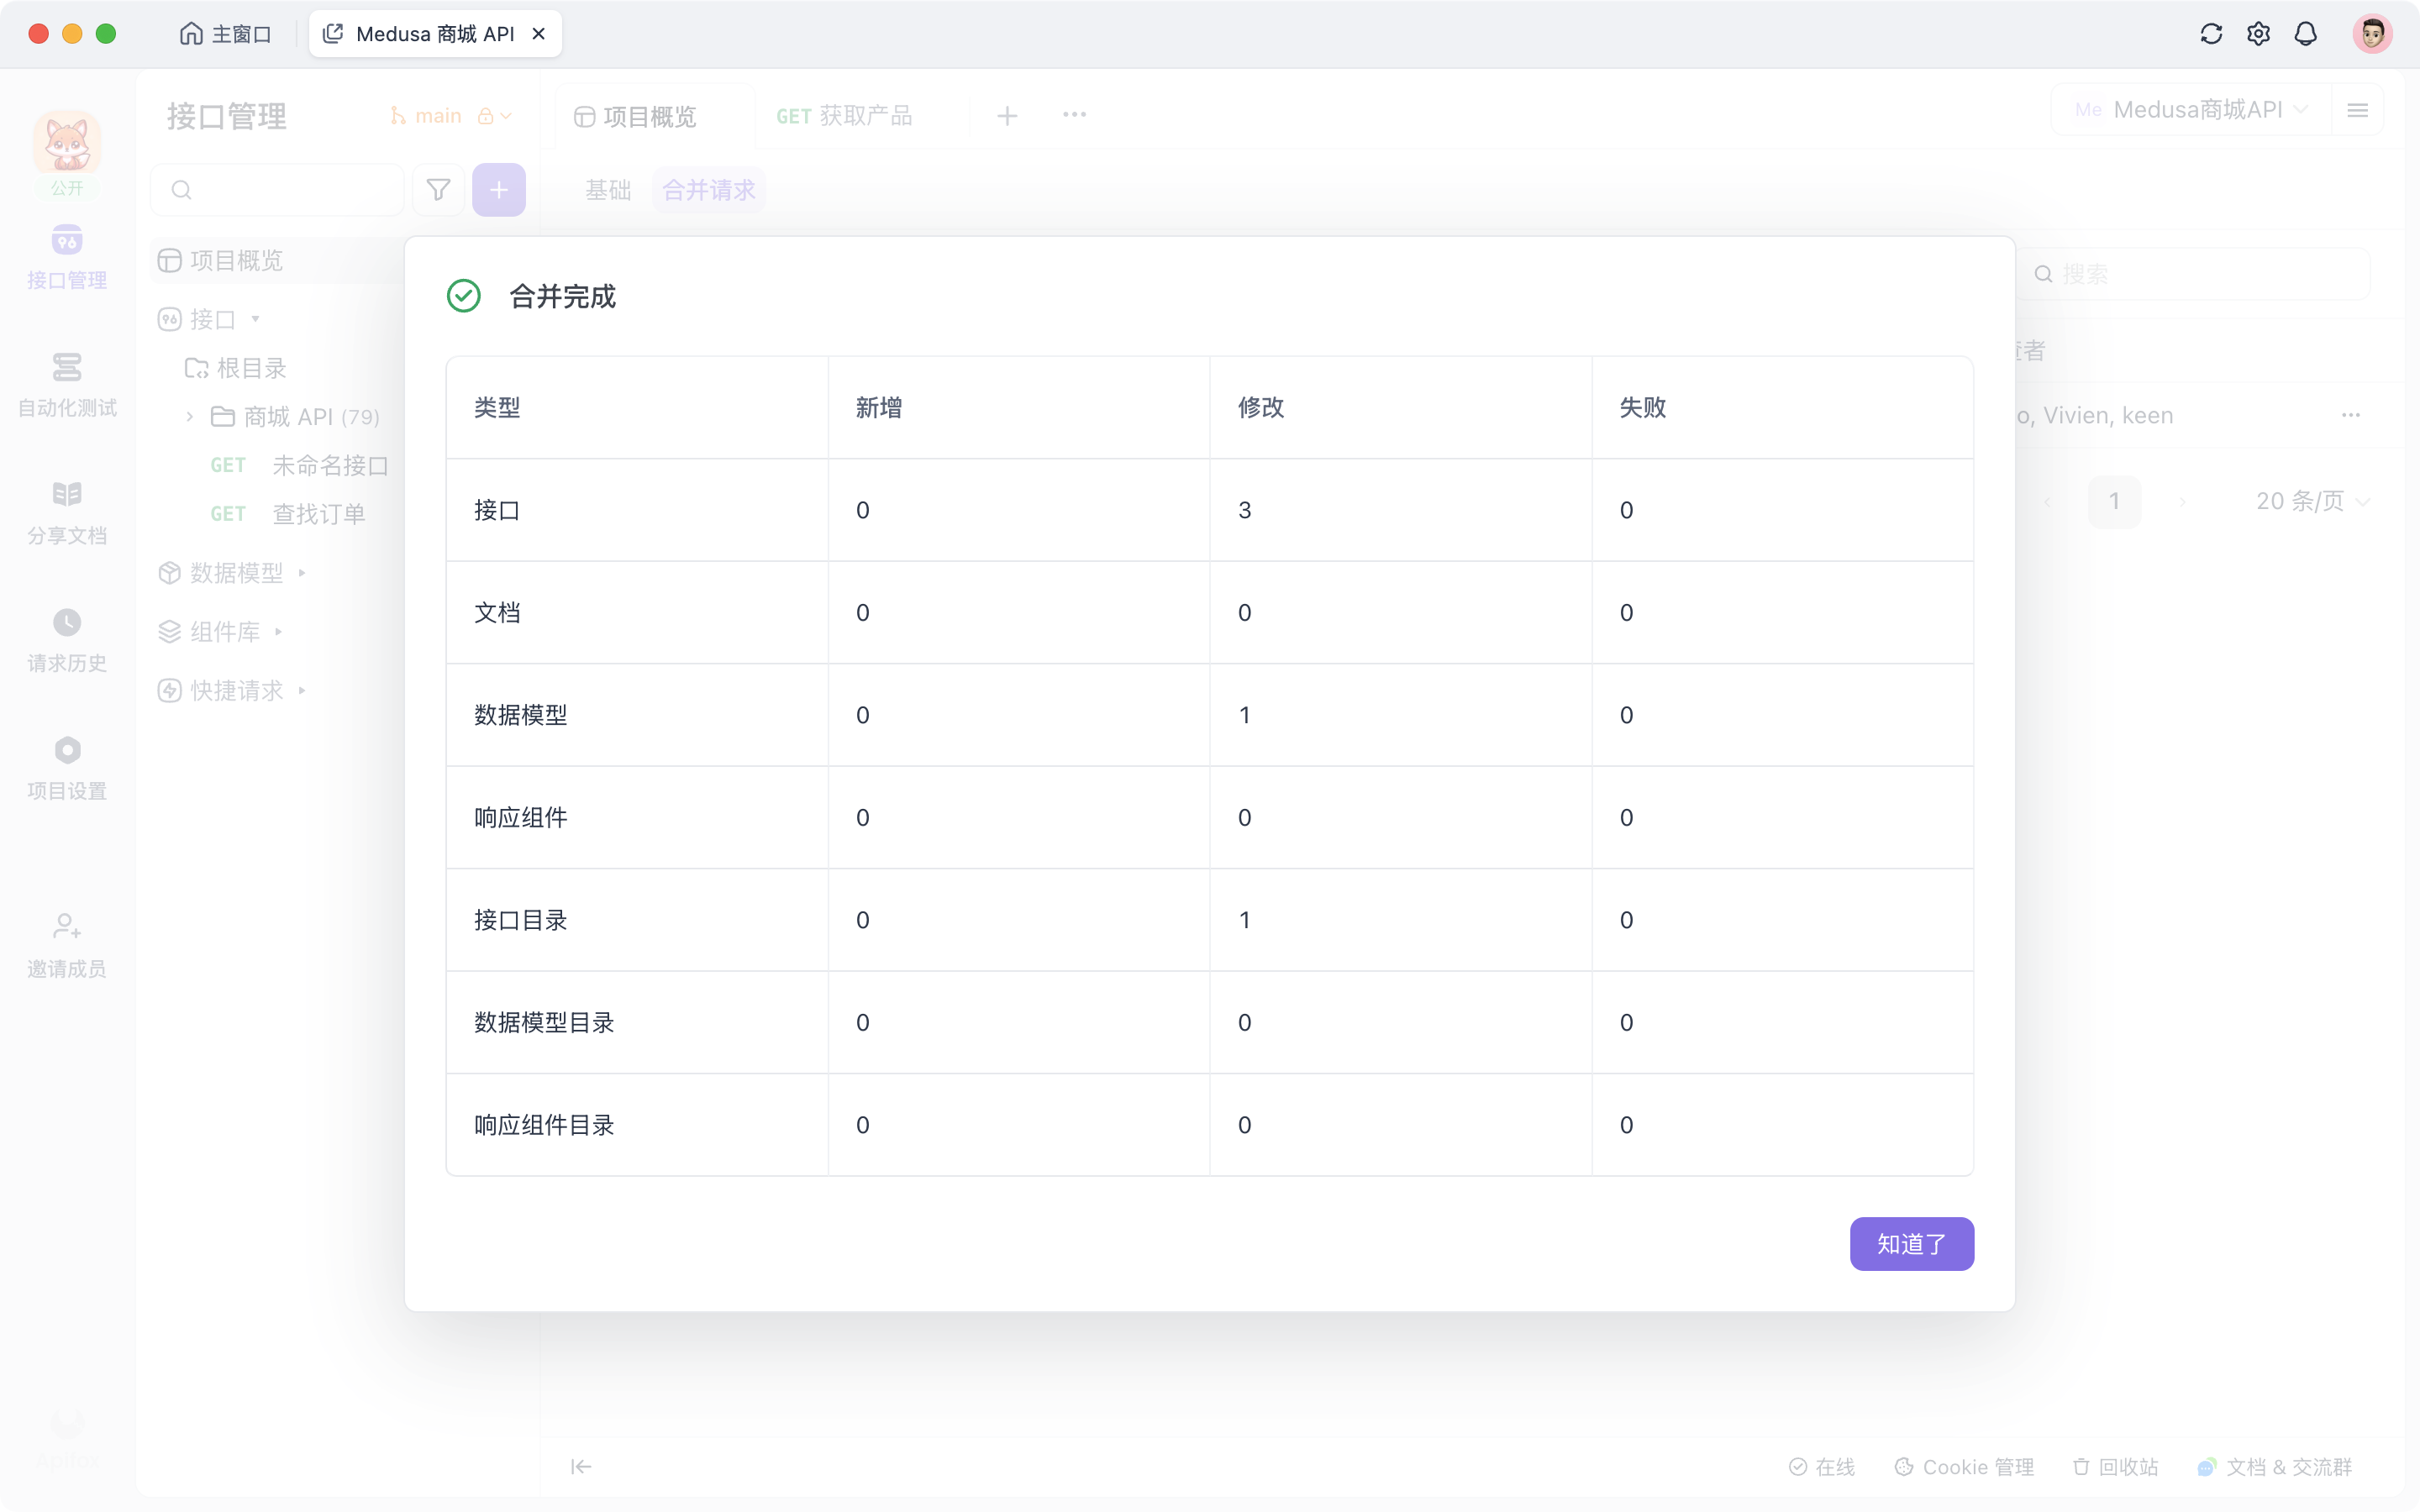
Task: Open the main branch selector
Action: 437,115
